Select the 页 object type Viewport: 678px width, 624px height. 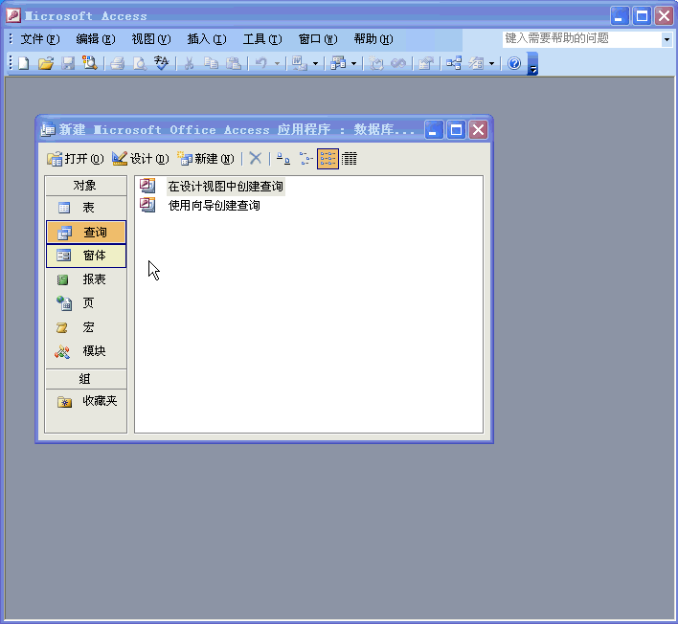point(85,303)
